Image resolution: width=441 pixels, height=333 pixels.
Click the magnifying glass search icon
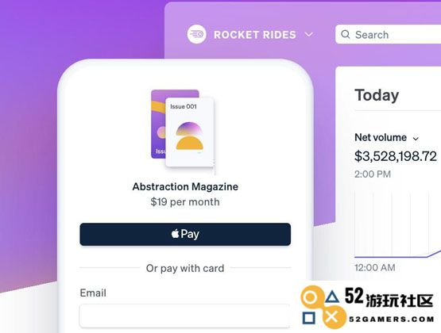(345, 35)
